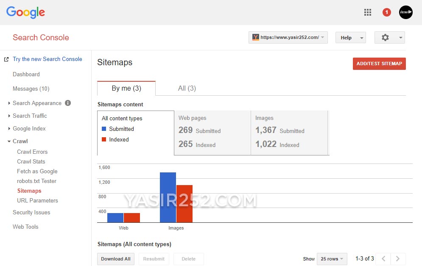Click the Download All button
Image resolution: width=422 pixels, height=266 pixels.
pos(115,259)
